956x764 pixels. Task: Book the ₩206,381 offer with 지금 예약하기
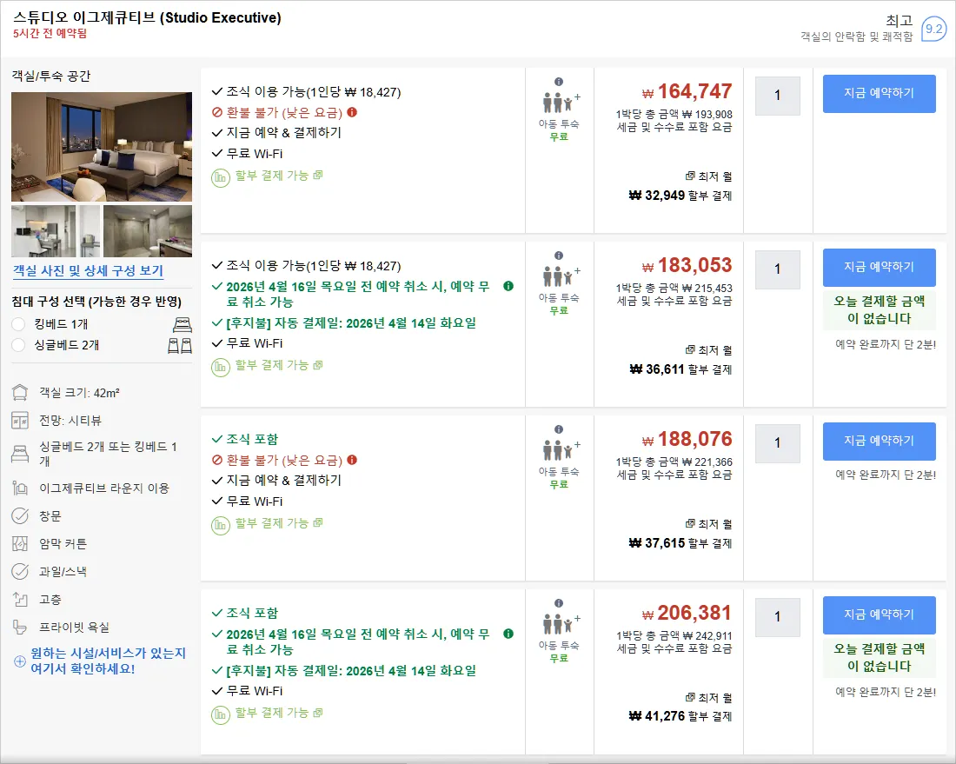[880, 615]
